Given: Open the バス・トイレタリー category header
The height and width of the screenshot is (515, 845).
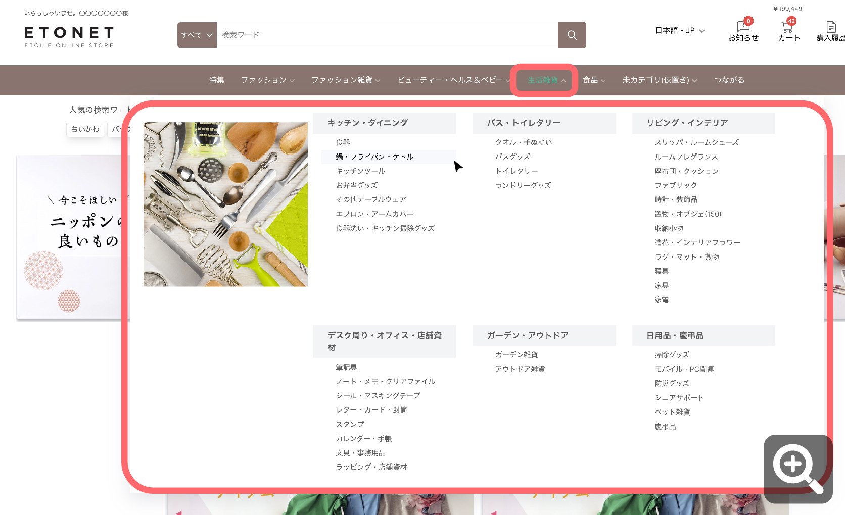Looking at the screenshot, I should 544,123.
